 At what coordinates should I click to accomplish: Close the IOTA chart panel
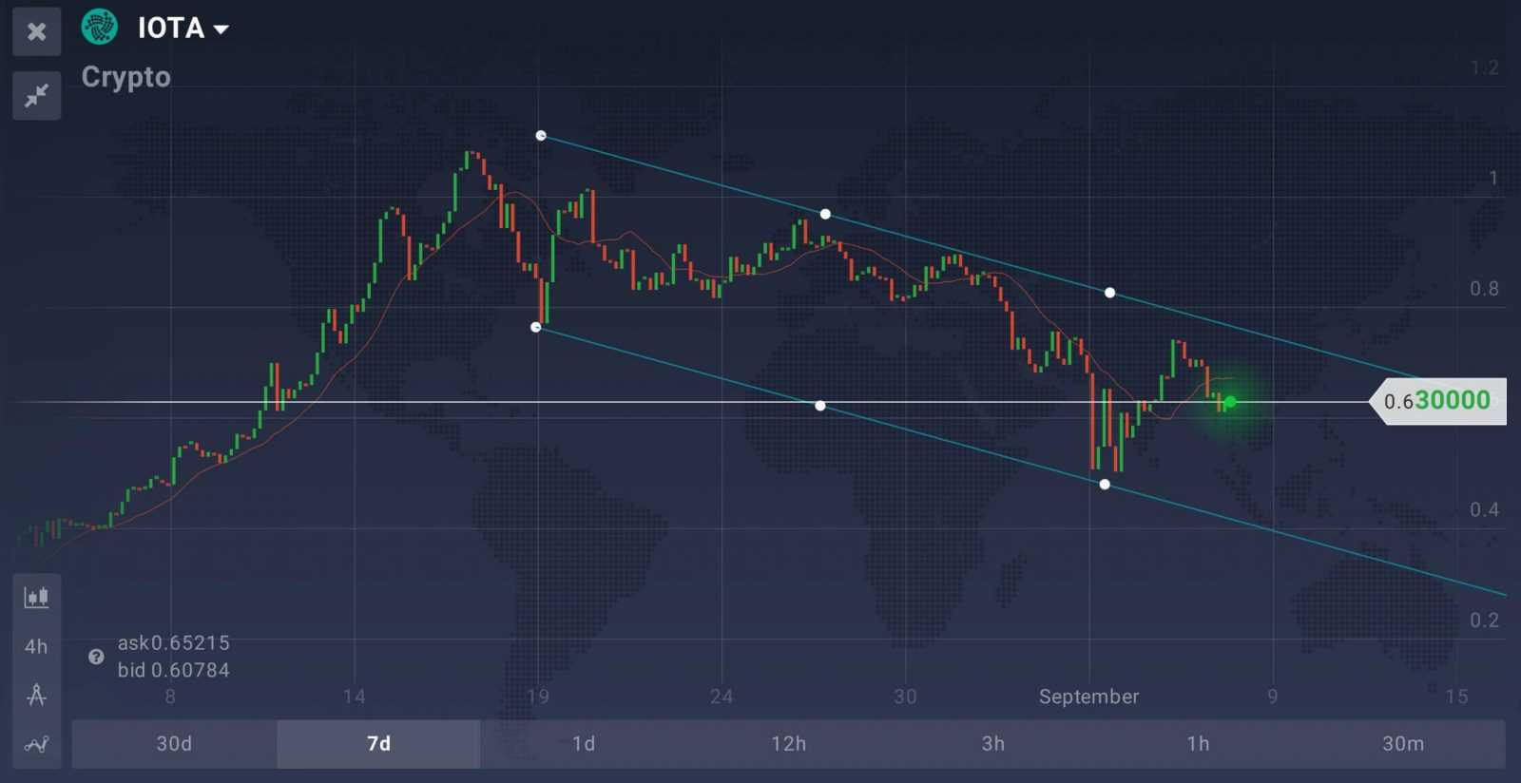[36, 31]
